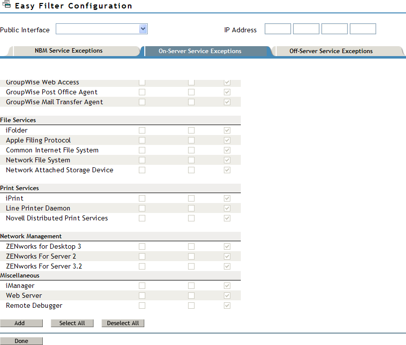Toggle checked box for Network File System
The height and width of the screenshot is (345, 406).
pos(227,160)
